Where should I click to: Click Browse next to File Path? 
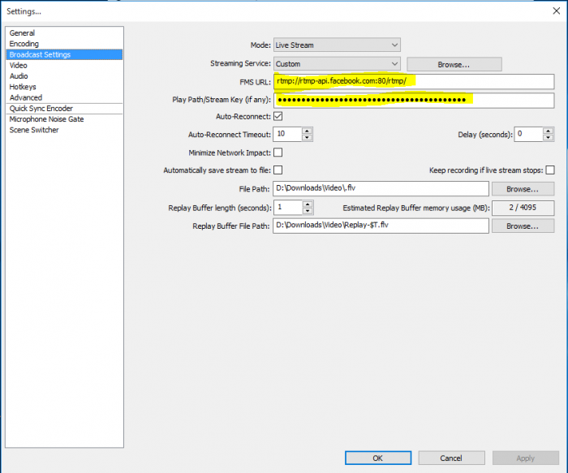(523, 189)
